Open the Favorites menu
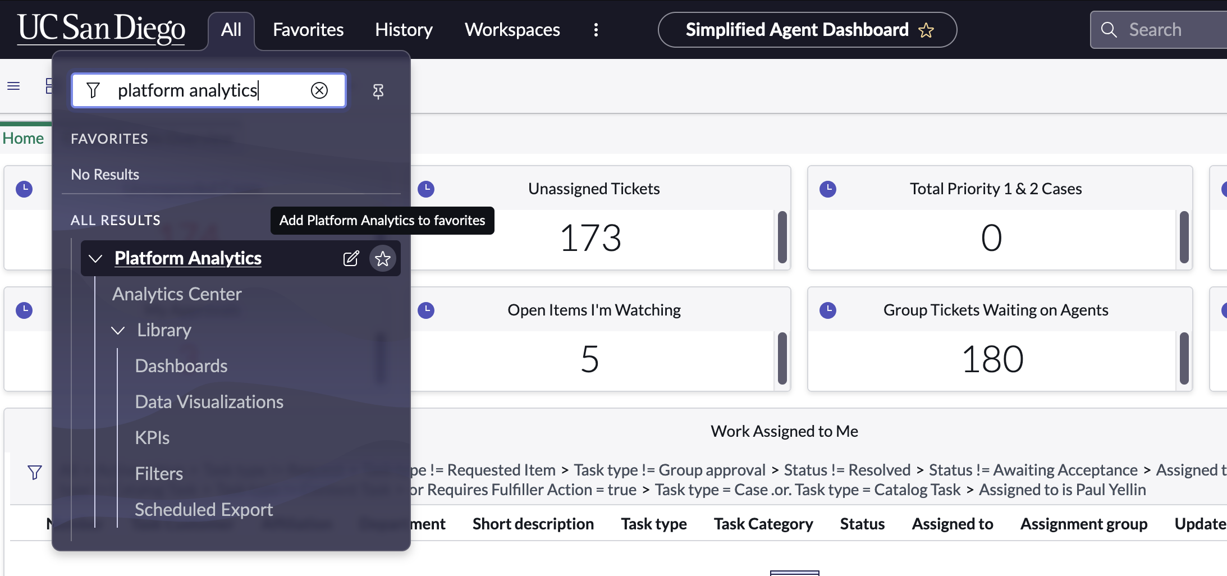The image size is (1227, 576). (308, 30)
